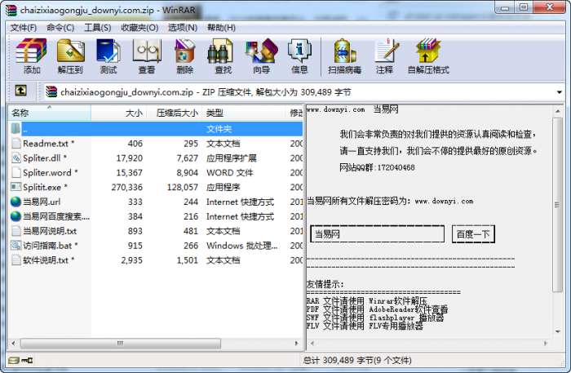Go up one folder level button
This screenshot has height=373, width=571.
click(x=20, y=91)
